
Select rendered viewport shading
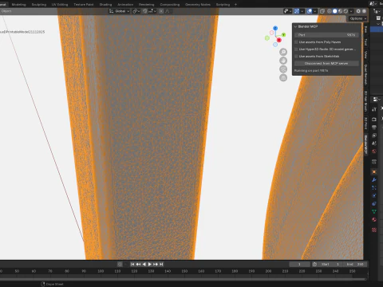point(345,11)
